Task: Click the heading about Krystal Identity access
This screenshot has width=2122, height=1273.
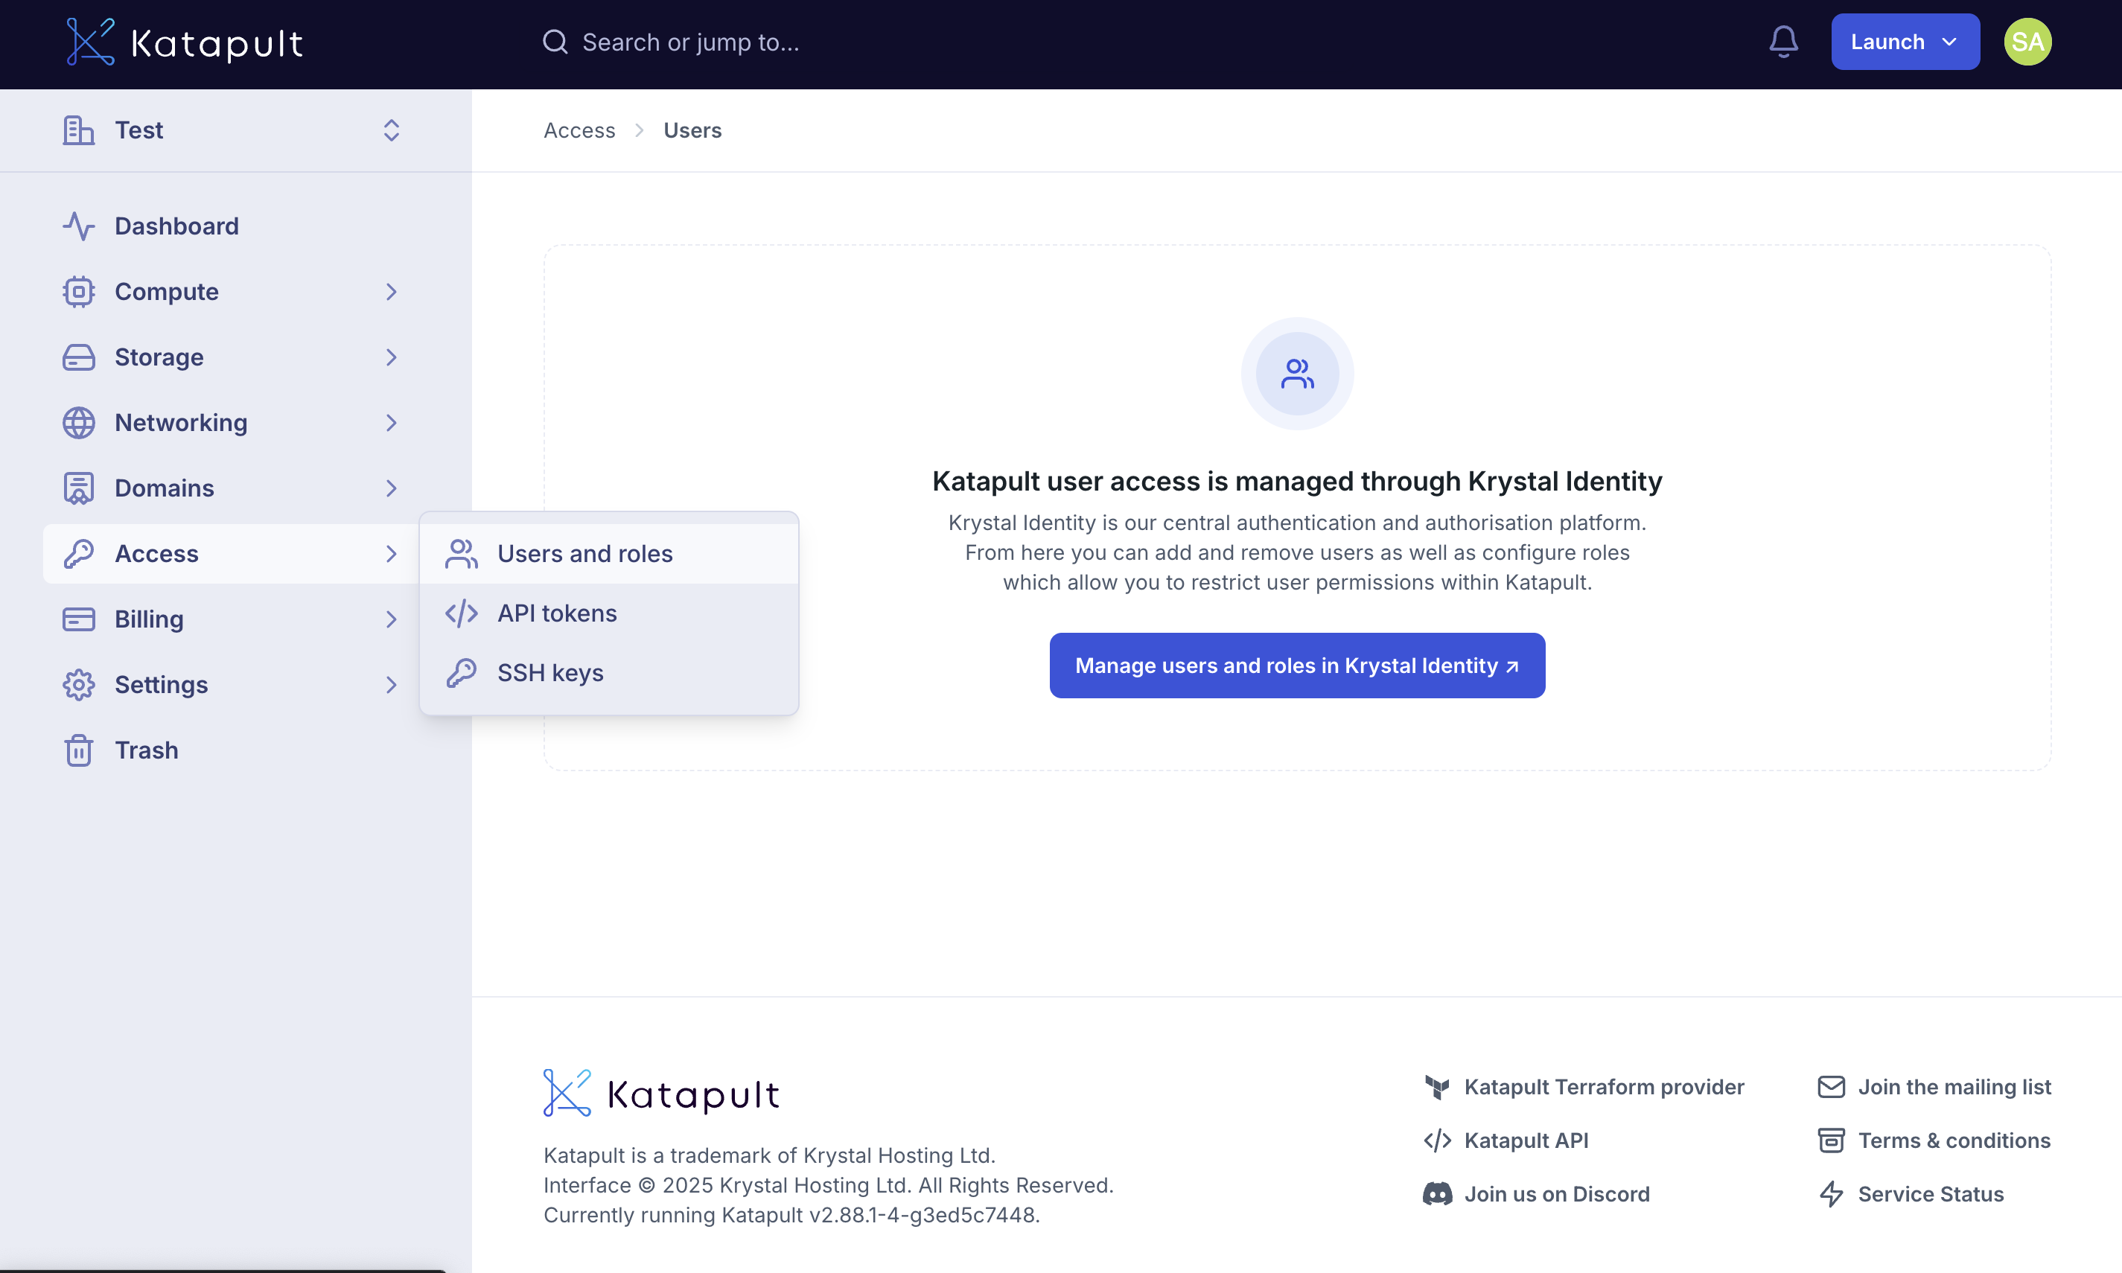Action: pyautogui.click(x=1297, y=481)
